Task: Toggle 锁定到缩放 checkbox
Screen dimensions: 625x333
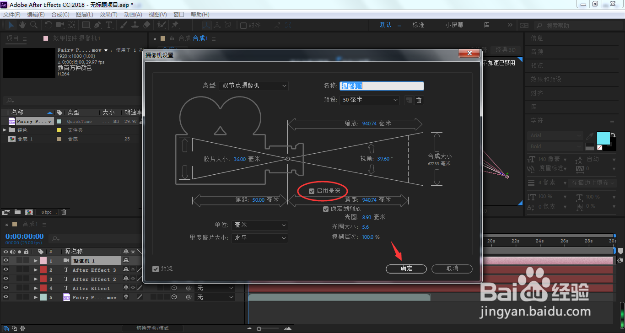Action: [x=326, y=209]
